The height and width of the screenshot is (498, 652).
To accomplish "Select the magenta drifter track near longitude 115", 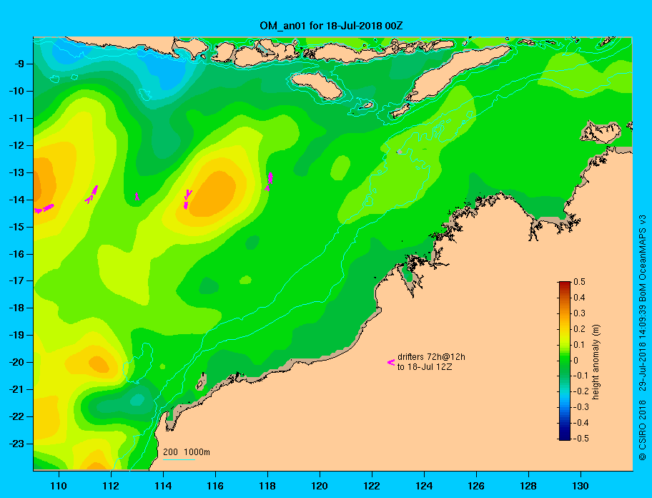I will (x=187, y=200).
